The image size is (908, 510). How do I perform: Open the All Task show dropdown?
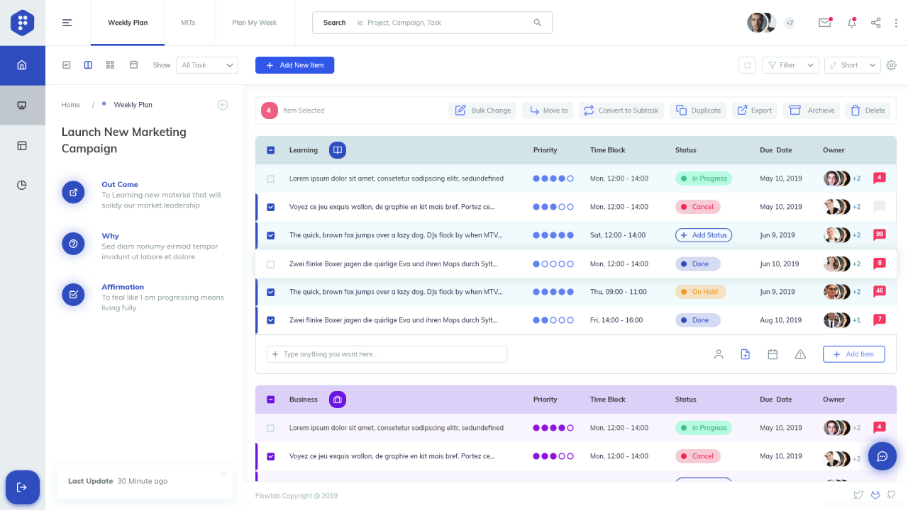[x=207, y=65]
